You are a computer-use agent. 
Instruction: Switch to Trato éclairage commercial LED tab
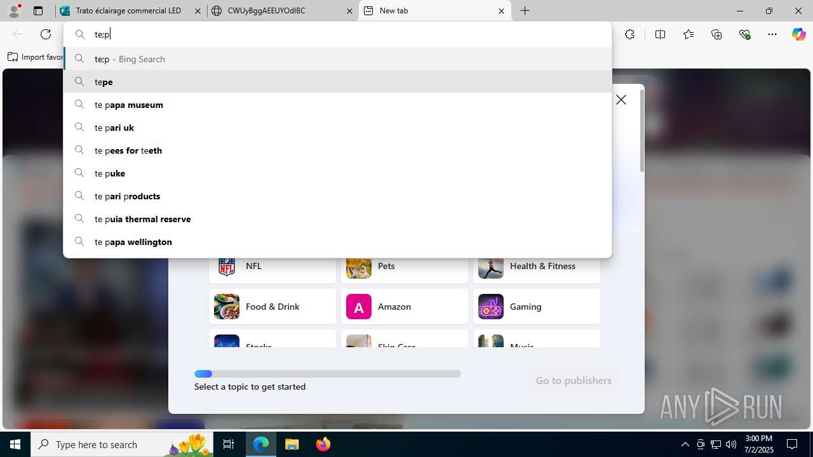tap(131, 11)
